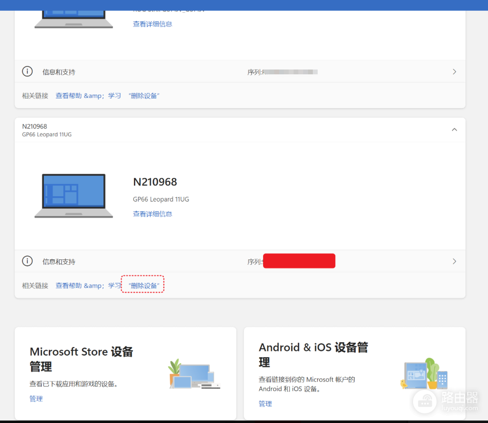Click the GP66 Leopard 11UG model text beside laptop

click(161, 199)
